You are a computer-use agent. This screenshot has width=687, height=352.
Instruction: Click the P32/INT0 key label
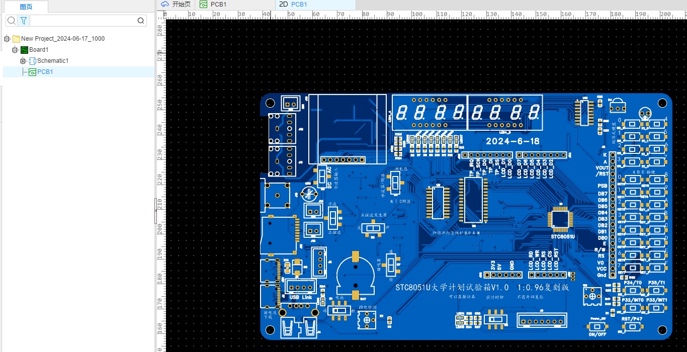coord(633,300)
